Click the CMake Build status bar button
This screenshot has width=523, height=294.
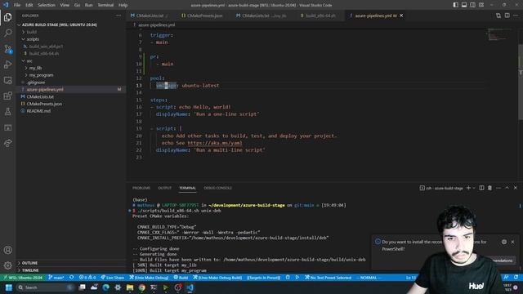[x=181, y=278]
